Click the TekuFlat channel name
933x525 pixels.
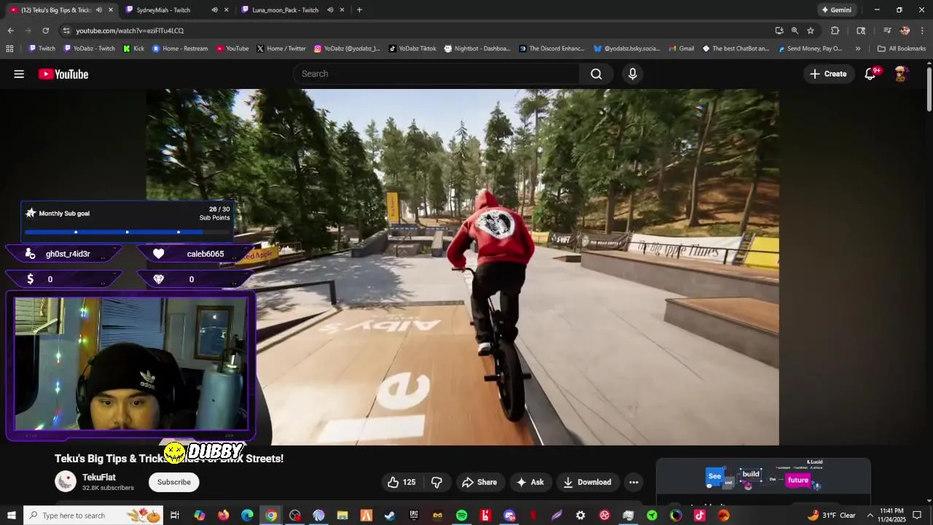[x=99, y=477]
